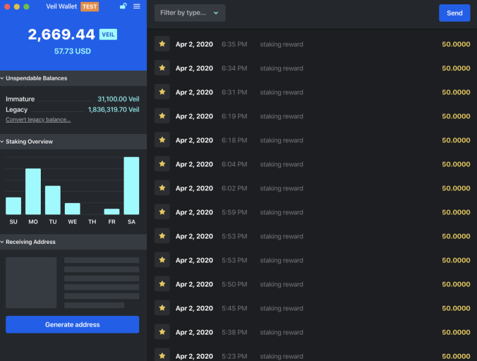Click star icon of 6:34 PM reward

(162, 68)
